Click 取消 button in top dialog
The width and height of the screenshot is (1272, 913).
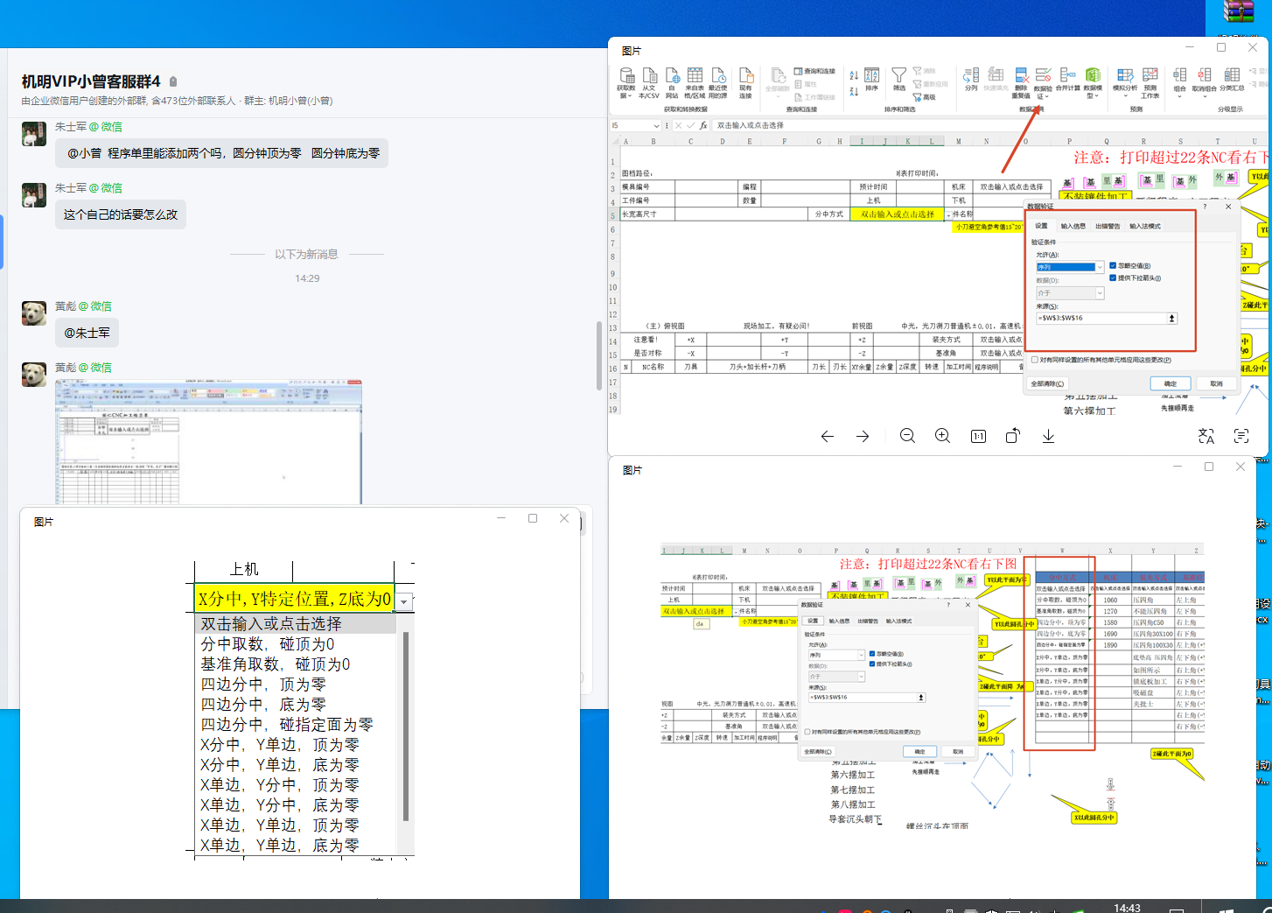[x=1216, y=383]
